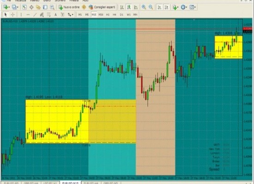Screen dimensions: 254x184
Task: Select the Text 'A' tool
Action: pyautogui.click(x=55, y=15)
